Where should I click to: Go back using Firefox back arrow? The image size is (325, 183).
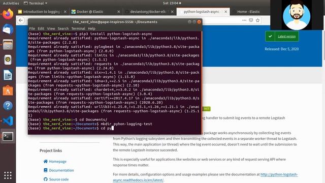[21, 20]
